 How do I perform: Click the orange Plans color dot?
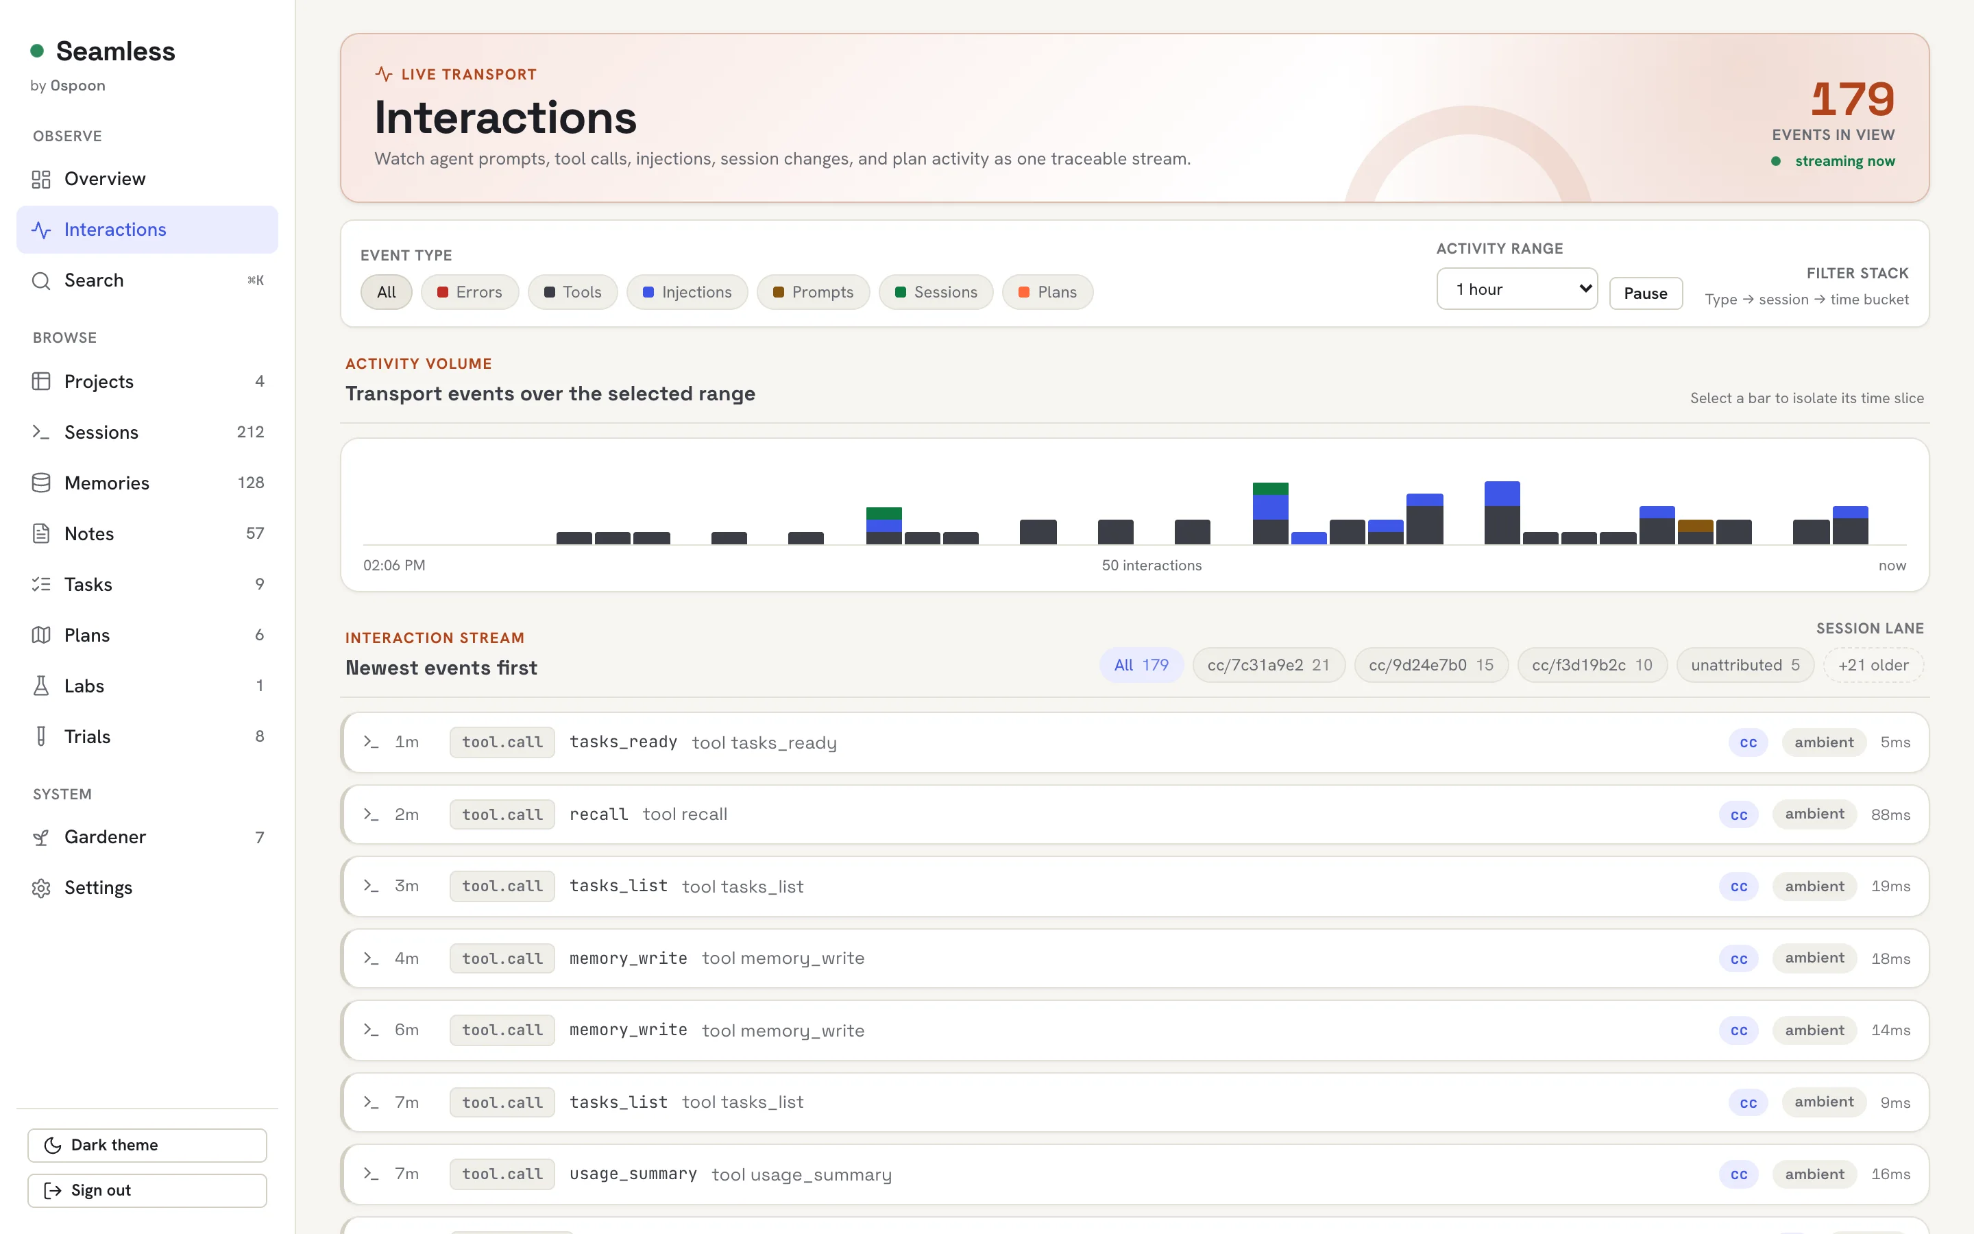tap(1024, 292)
